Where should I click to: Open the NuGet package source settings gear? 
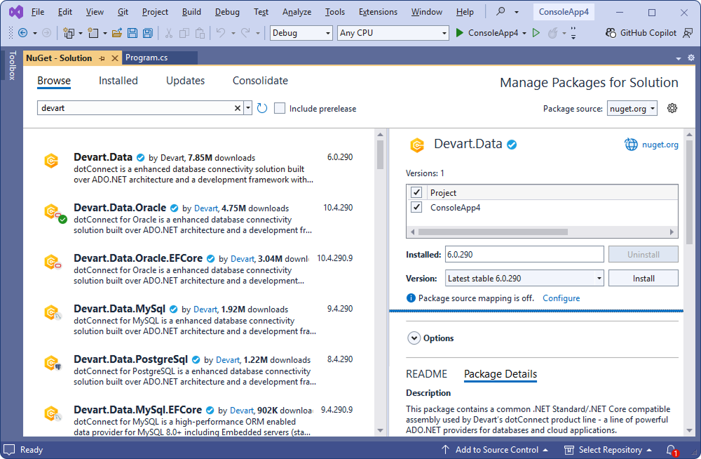pyautogui.click(x=672, y=108)
